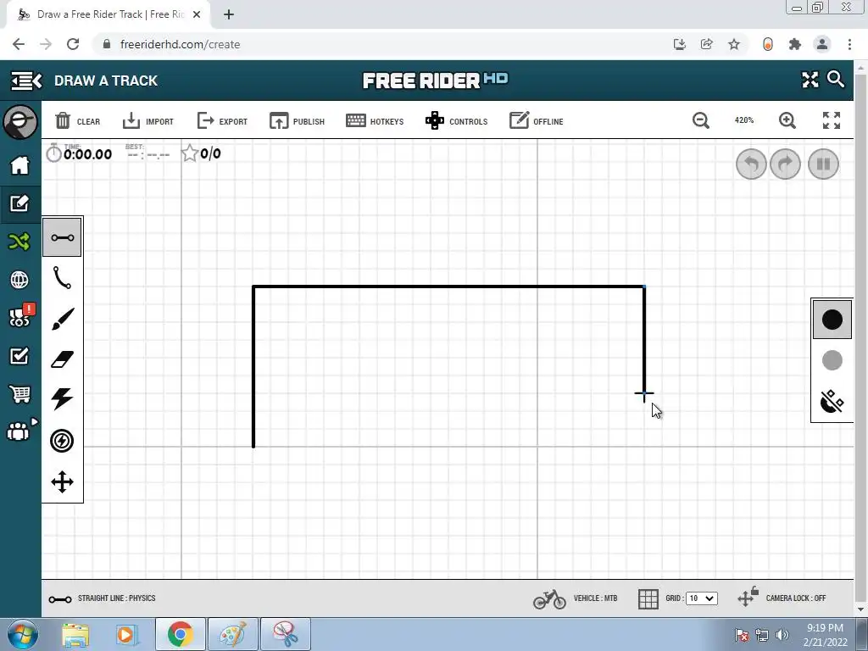
Task: Bookmark this page with the star
Action: pos(734,44)
